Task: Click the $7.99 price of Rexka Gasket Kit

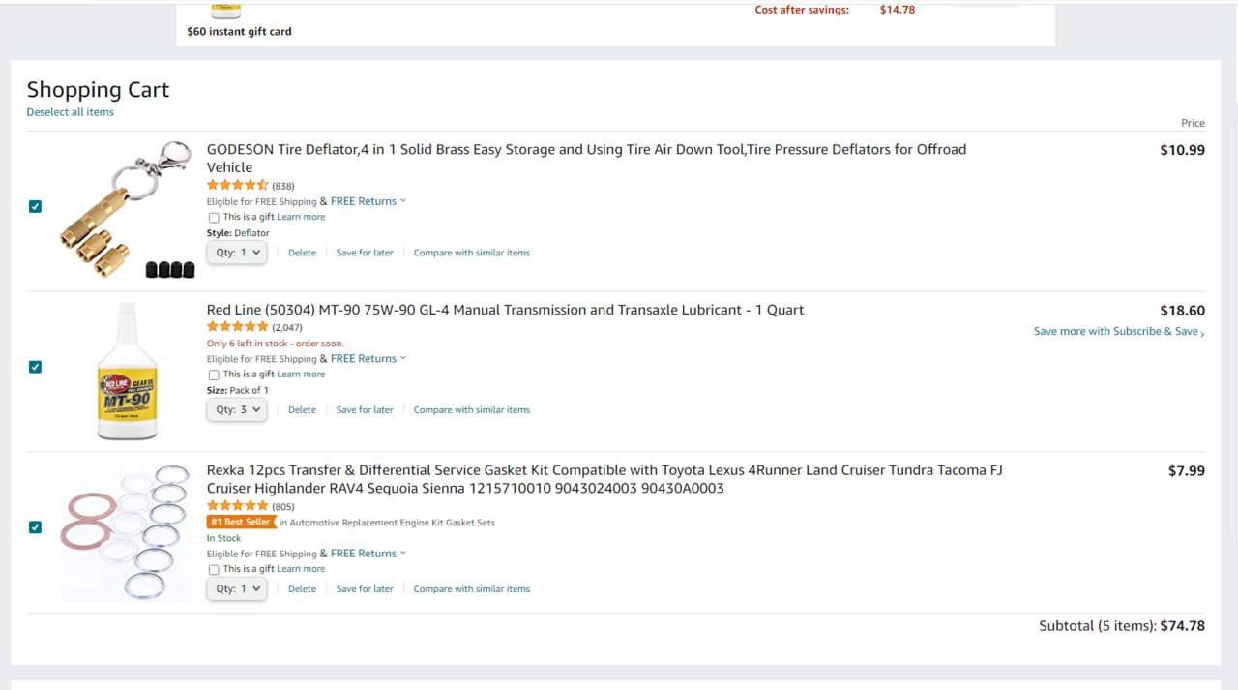Action: pos(1187,471)
